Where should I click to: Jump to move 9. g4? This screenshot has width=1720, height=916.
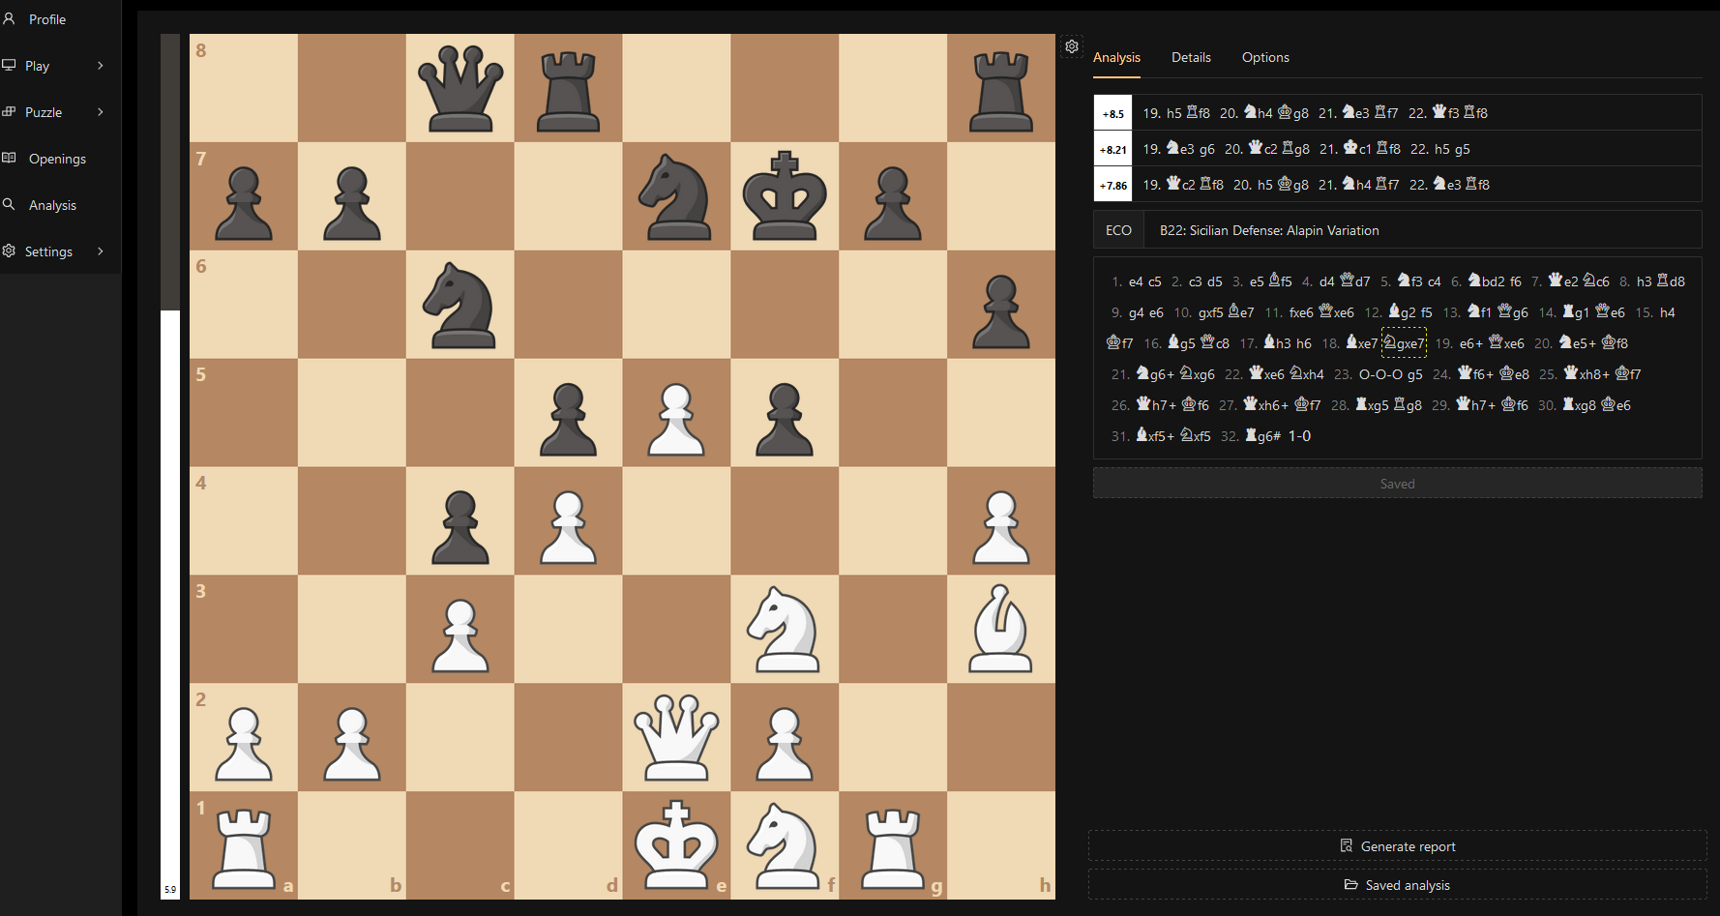pyautogui.click(x=1136, y=312)
